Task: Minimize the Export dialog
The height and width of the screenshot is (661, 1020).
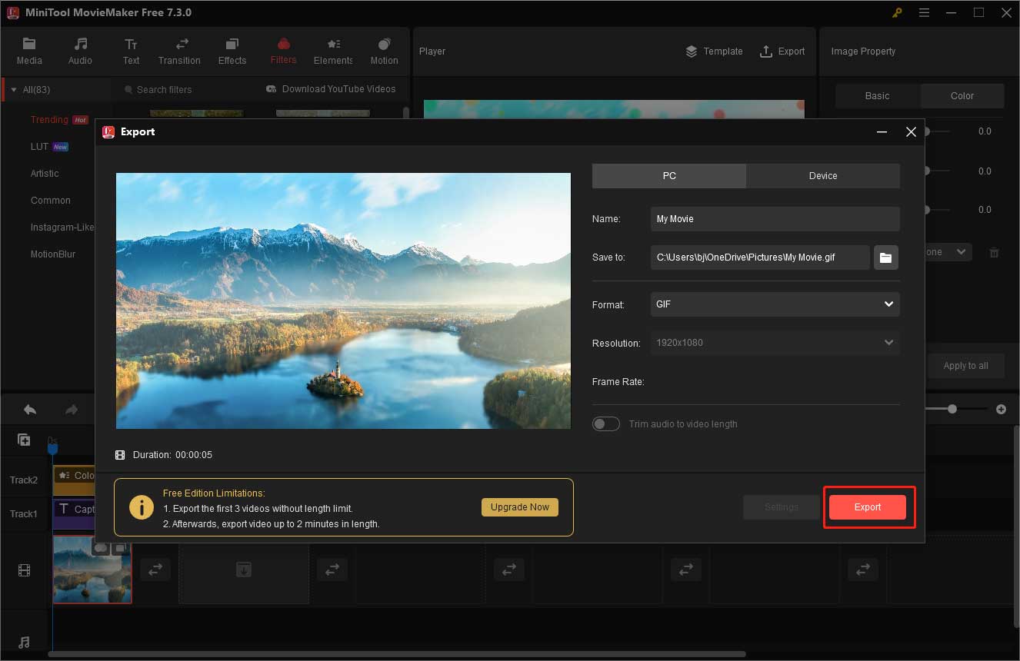Action: click(882, 132)
